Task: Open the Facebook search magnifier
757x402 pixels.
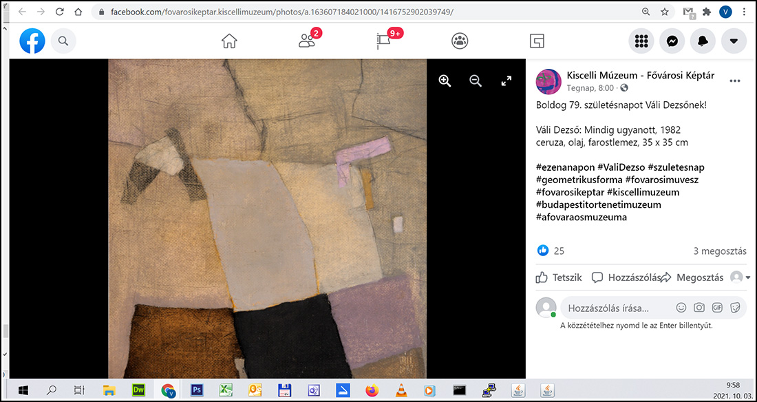Action: pos(63,41)
